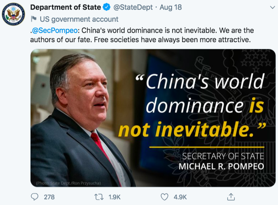Click the photo credit caption on image

[x=68, y=183]
